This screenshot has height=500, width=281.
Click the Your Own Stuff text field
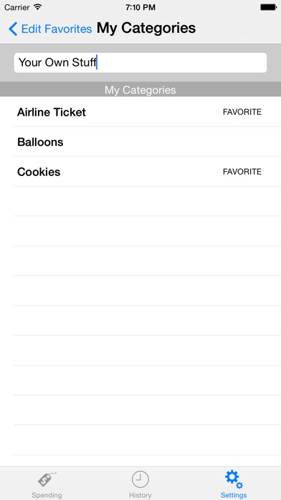coord(140,62)
